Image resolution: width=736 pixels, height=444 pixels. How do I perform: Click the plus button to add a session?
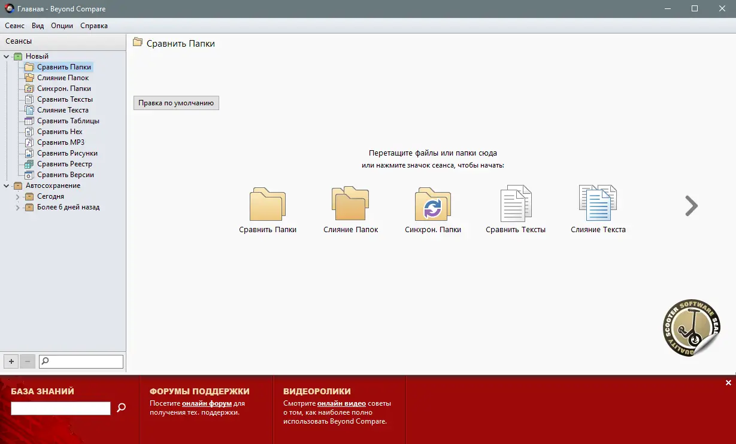click(11, 361)
